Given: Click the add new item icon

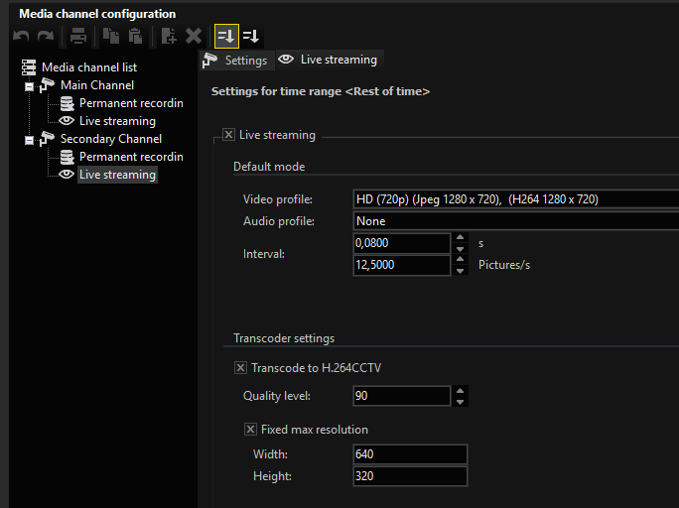Looking at the screenshot, I should (169, 36).
